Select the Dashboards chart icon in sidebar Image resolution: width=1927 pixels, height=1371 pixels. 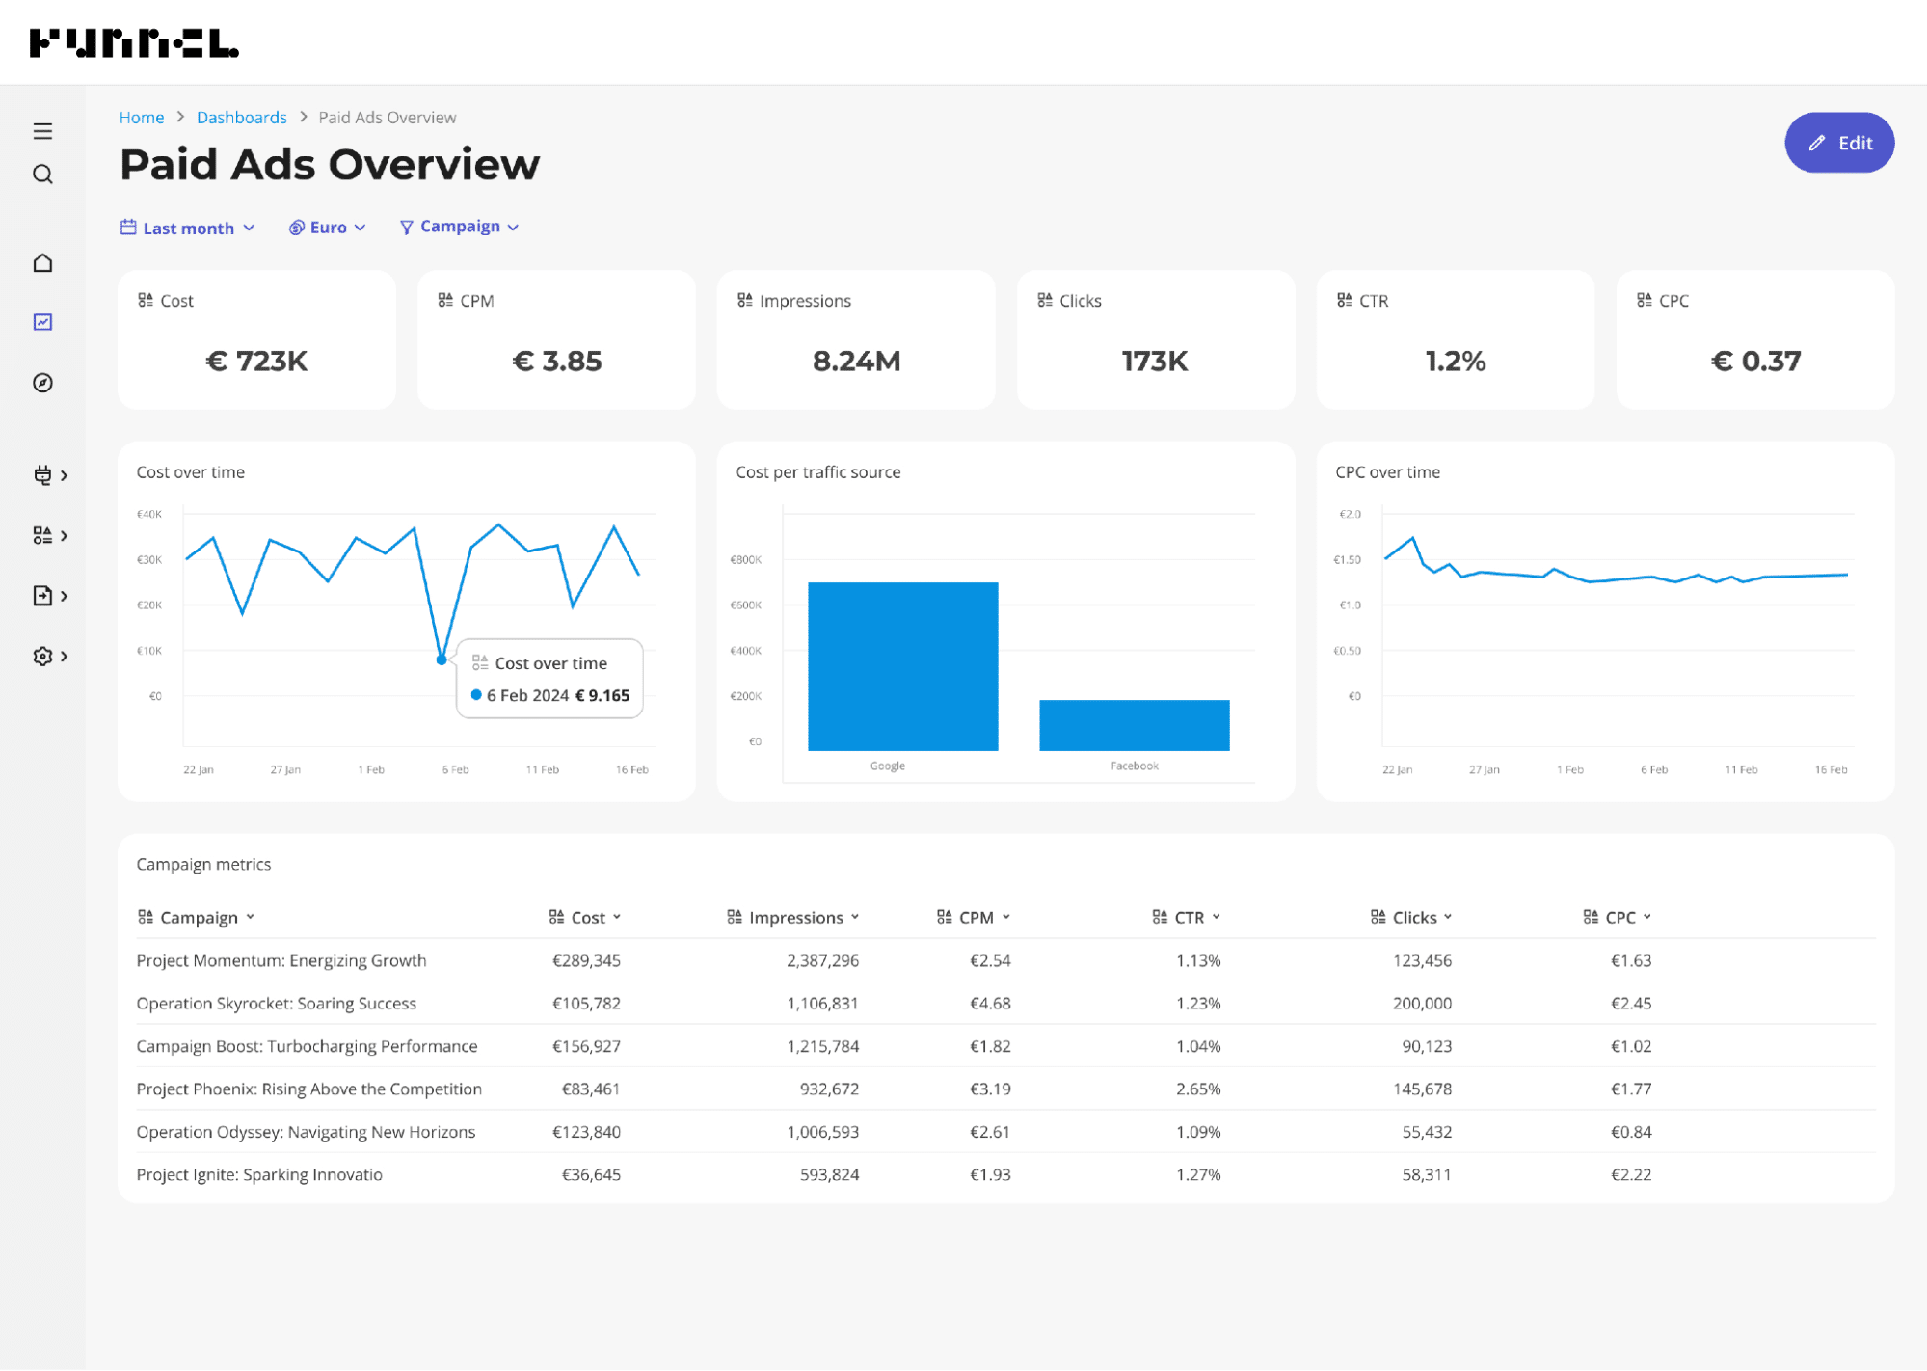[x=42, y=321]
